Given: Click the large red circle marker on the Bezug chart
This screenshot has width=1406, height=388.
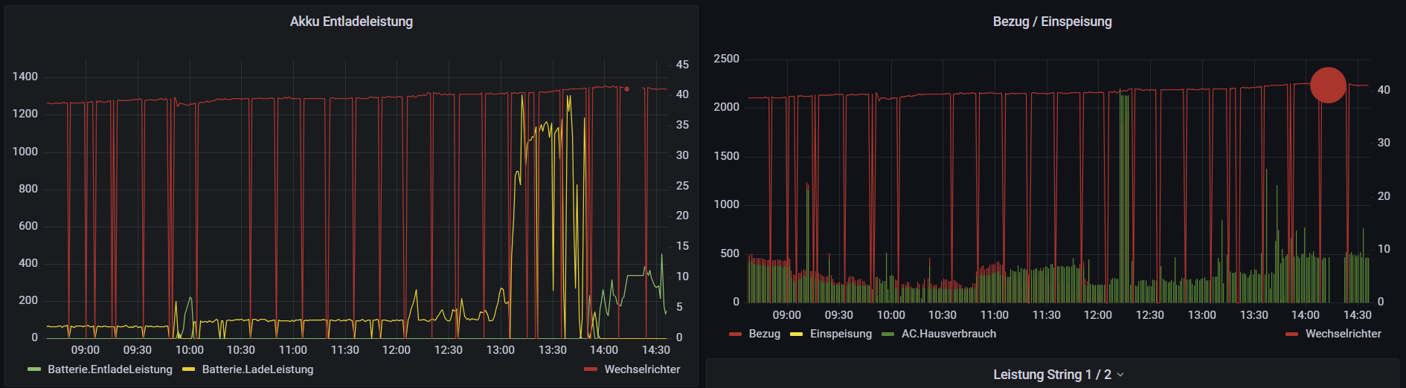Looking at the screenshot, I should pyautogui.click(x=1328, y=85).
